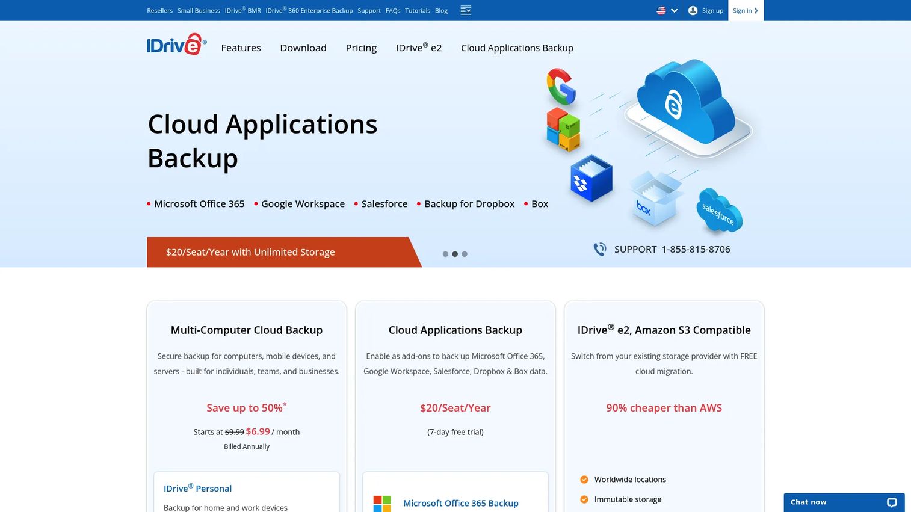Click the IDrive Personal plan heading

pos(197,488)
